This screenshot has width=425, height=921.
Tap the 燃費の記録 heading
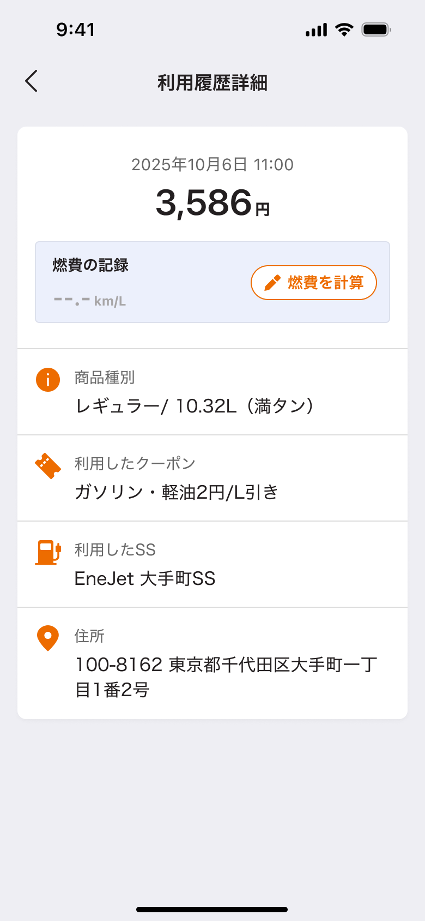click(x=90, y=265)
